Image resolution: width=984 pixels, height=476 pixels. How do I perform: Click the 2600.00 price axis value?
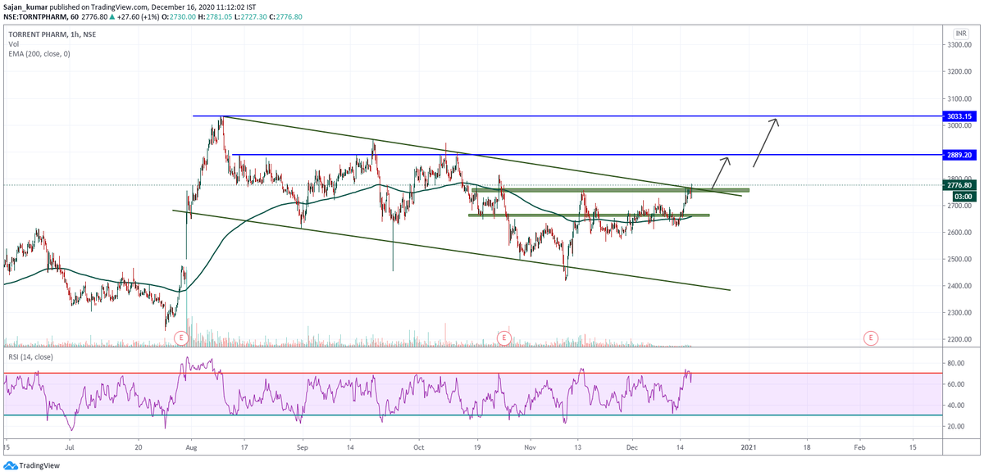click(x=959, y=233)
